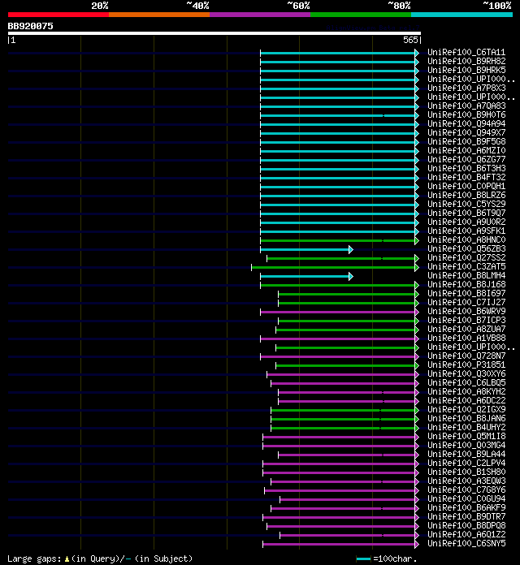Click the green alignment bar of UniRef100_P31851
Viewport: 520px width, 565px height.
[347, 366]
